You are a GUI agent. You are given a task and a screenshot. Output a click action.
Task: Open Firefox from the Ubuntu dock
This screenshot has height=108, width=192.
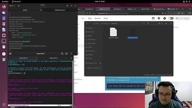coord(4,7)
